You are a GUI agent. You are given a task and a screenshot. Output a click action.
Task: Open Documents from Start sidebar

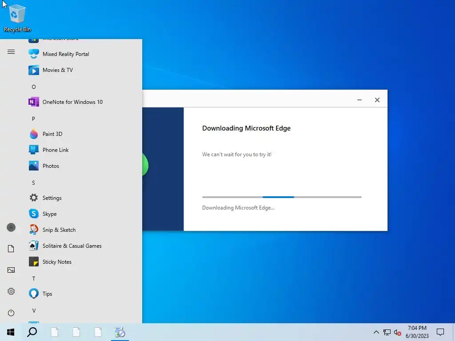(11, 249)
